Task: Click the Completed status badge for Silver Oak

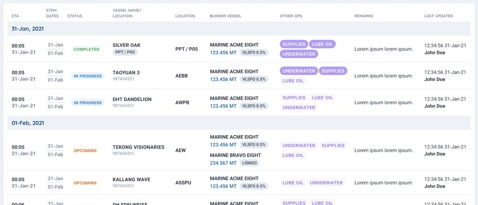Action: coord(86,50)
